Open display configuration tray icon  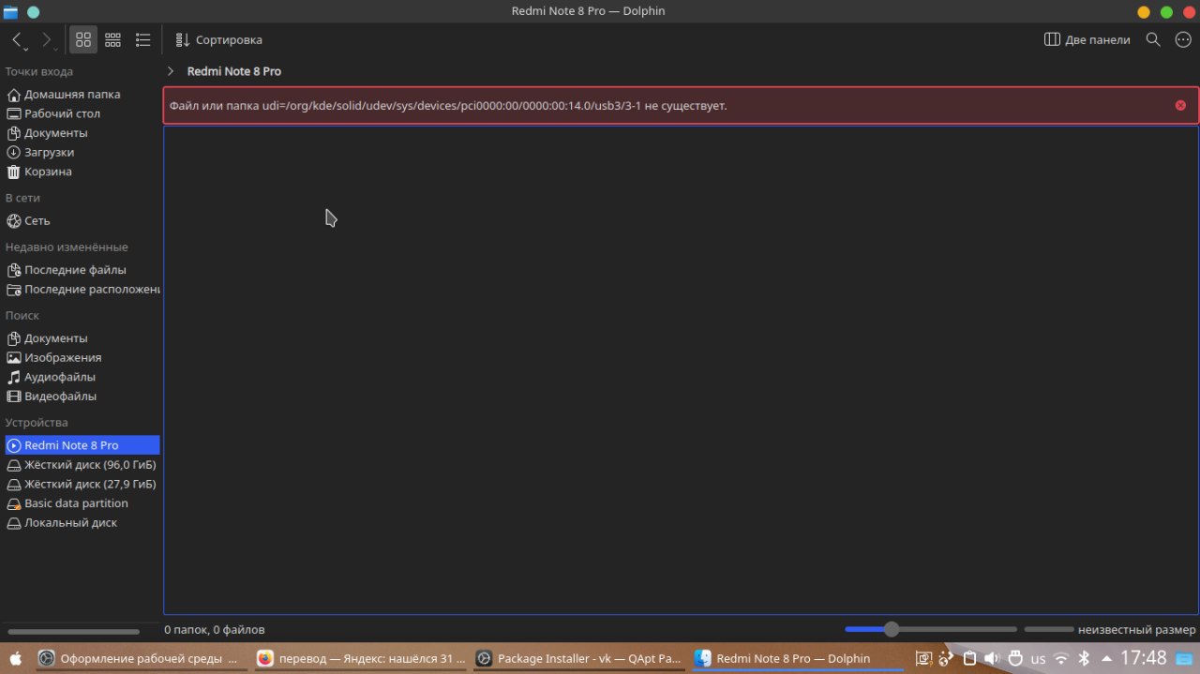(923, 658)
